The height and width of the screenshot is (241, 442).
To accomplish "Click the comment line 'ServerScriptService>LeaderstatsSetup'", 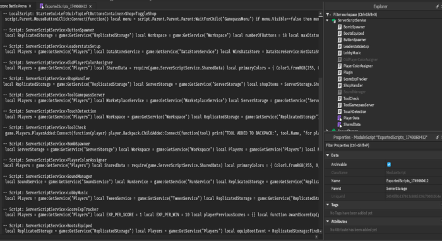I will (x=52, y=46).
